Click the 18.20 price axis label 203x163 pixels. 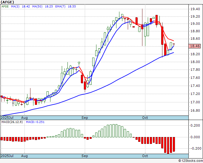click(195, 54)
